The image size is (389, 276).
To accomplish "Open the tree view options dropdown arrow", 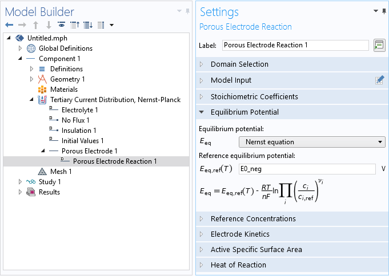I will pos(111,25).
